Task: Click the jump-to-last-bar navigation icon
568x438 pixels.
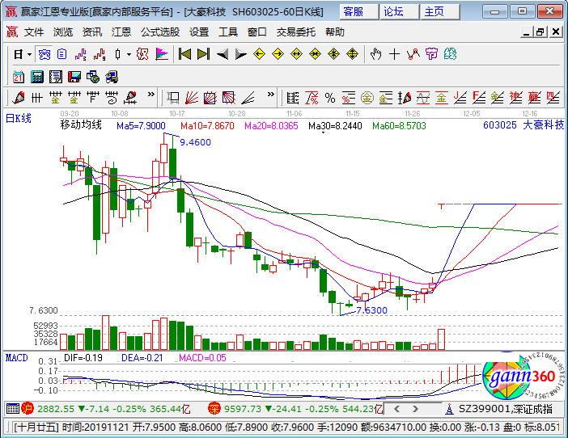Action: click(x=203, y=54)
